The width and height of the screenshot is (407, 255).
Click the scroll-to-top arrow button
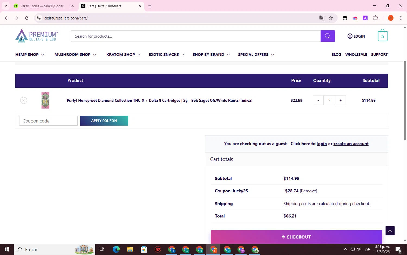(390, 231)
